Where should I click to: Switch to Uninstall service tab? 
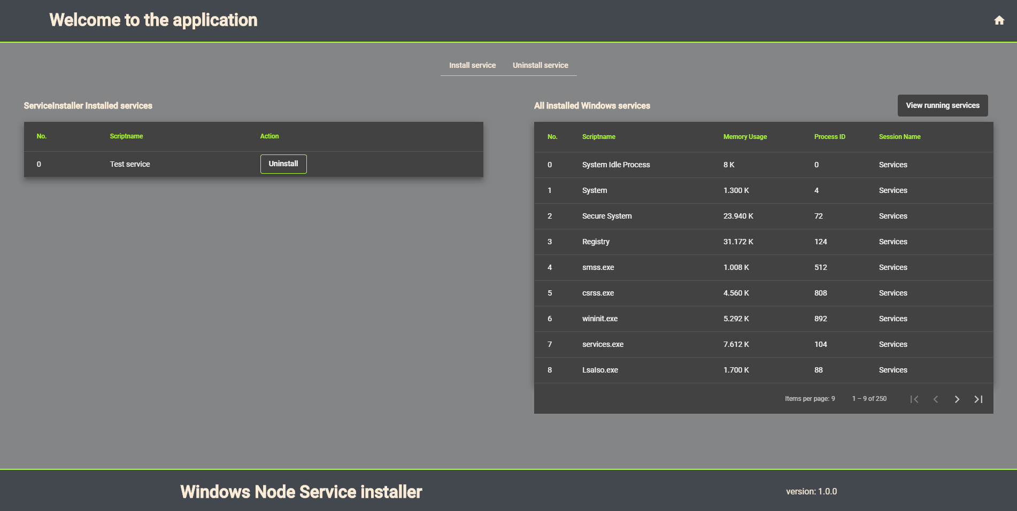tap(540, 65)
